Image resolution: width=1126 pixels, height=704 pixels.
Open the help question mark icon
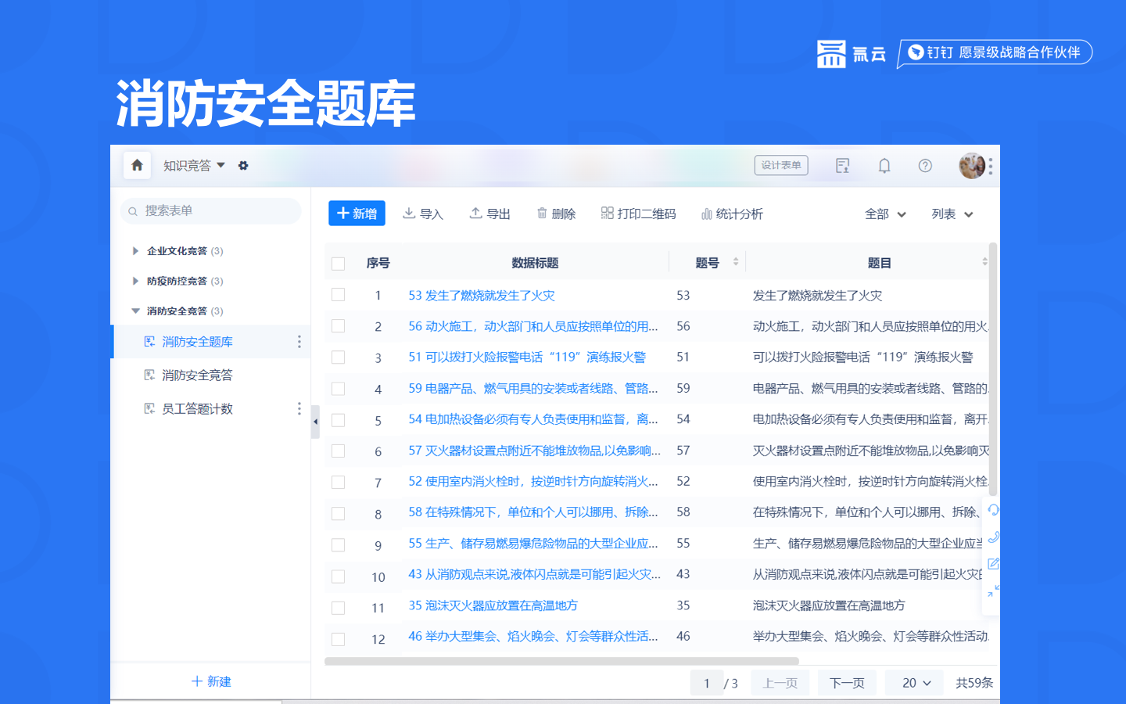pos(925,166)
